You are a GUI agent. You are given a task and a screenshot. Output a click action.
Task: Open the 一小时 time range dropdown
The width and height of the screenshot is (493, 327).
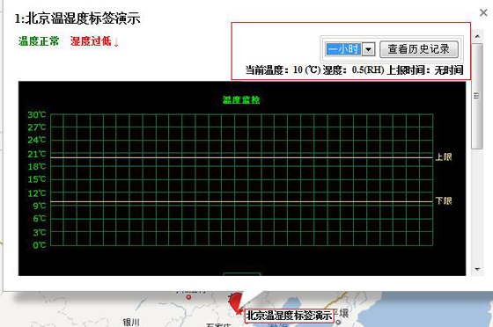click(368, 49)
